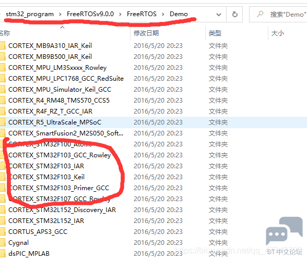
Task: Select folder CORTEX_MPU_Simulator_Keil_GCC
Action: (60, 90)
